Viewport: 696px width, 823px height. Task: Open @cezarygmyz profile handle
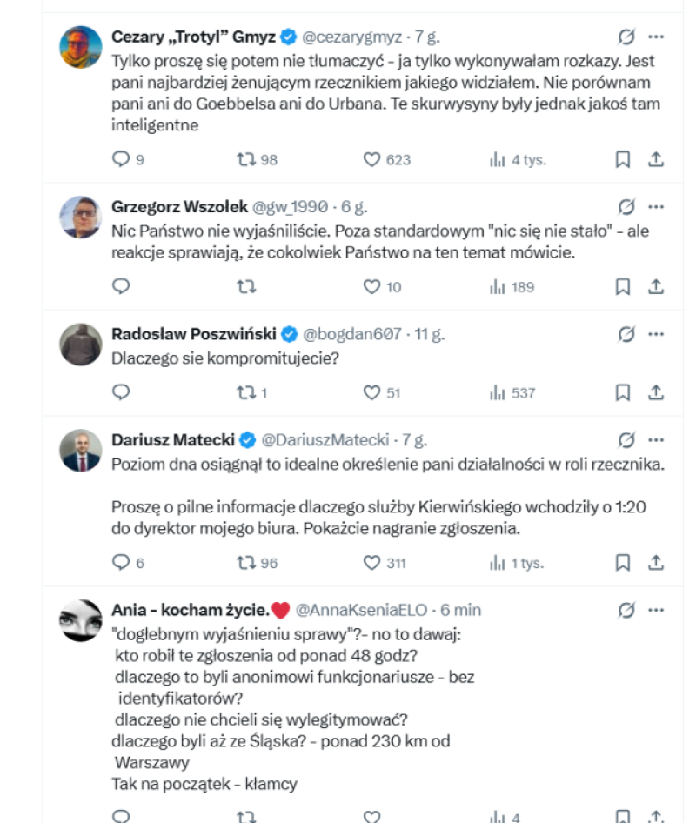tap(351, 37)
